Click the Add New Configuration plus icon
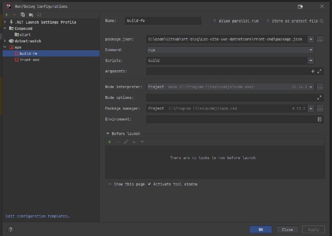This screenshot has width=332, height=236. (x=6, y=15)
